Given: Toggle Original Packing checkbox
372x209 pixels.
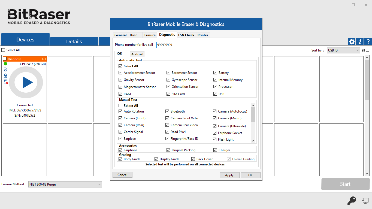Looking at the screenshot, I should pos(168,150).
